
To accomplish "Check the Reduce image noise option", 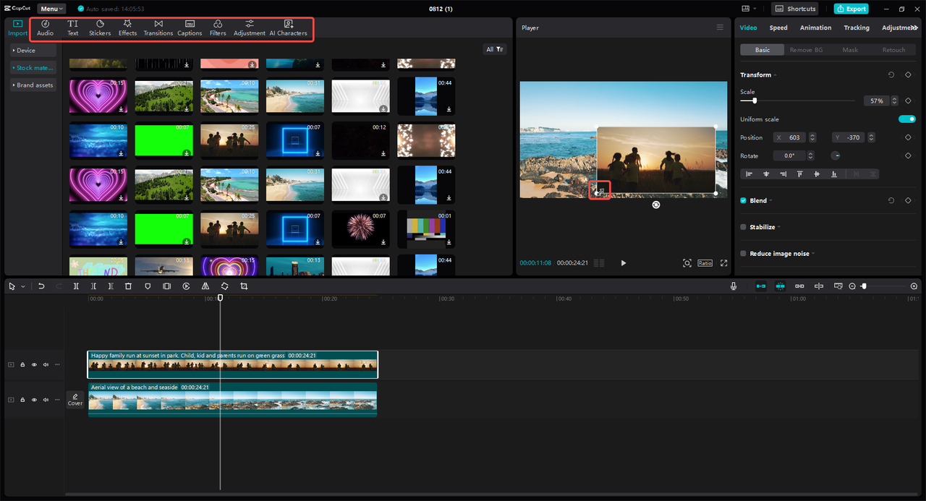I will [x=743, y=254].
